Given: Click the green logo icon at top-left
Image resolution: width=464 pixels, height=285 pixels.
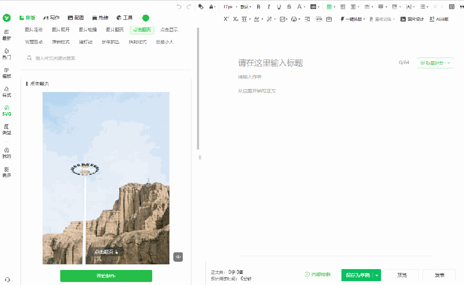Looking at the screenshot, I should [6, 18].
